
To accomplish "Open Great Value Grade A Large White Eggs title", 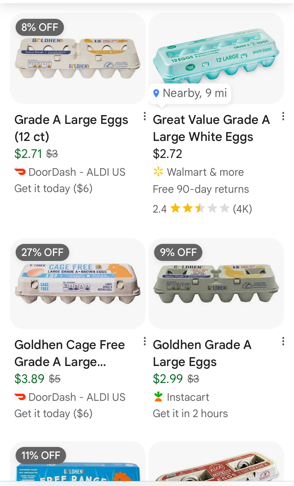I will (x=211, y=128).
